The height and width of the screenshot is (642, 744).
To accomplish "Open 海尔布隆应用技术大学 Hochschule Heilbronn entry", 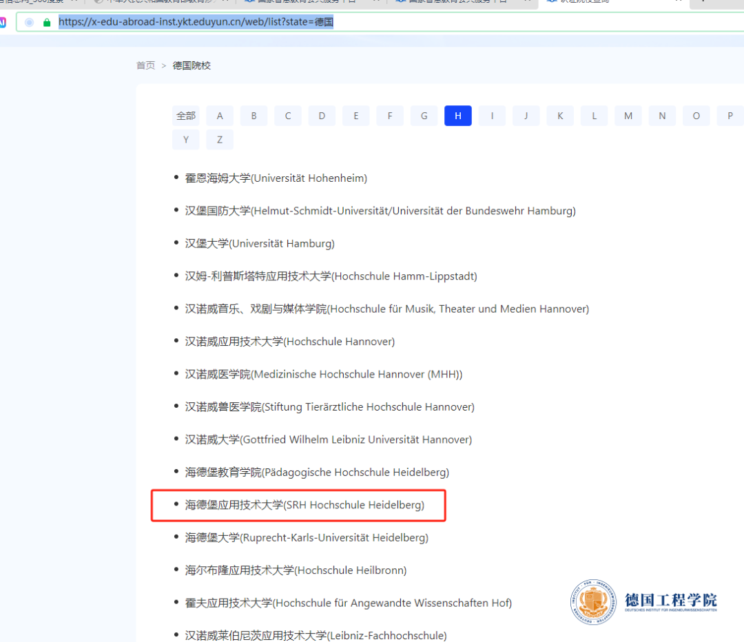I will click(296, 570).
